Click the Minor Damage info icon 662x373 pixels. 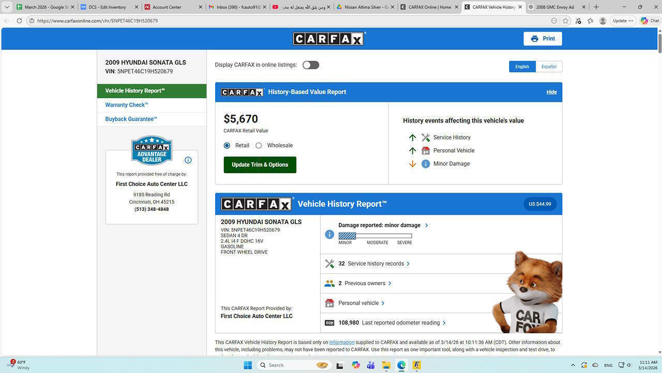point(426,164)
